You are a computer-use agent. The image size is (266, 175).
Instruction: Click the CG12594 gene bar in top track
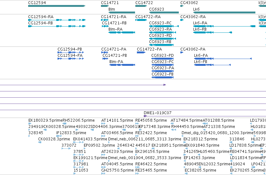pos(57,6)
